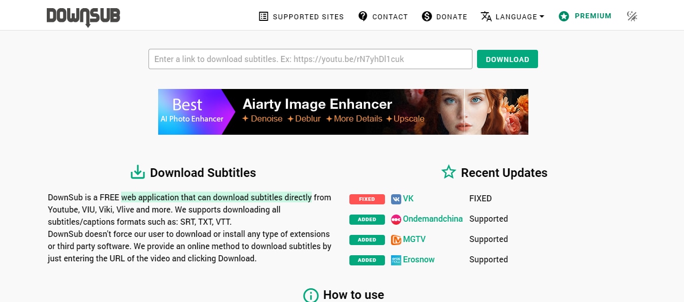Open Supported Sites menu item

coord(308,17)
